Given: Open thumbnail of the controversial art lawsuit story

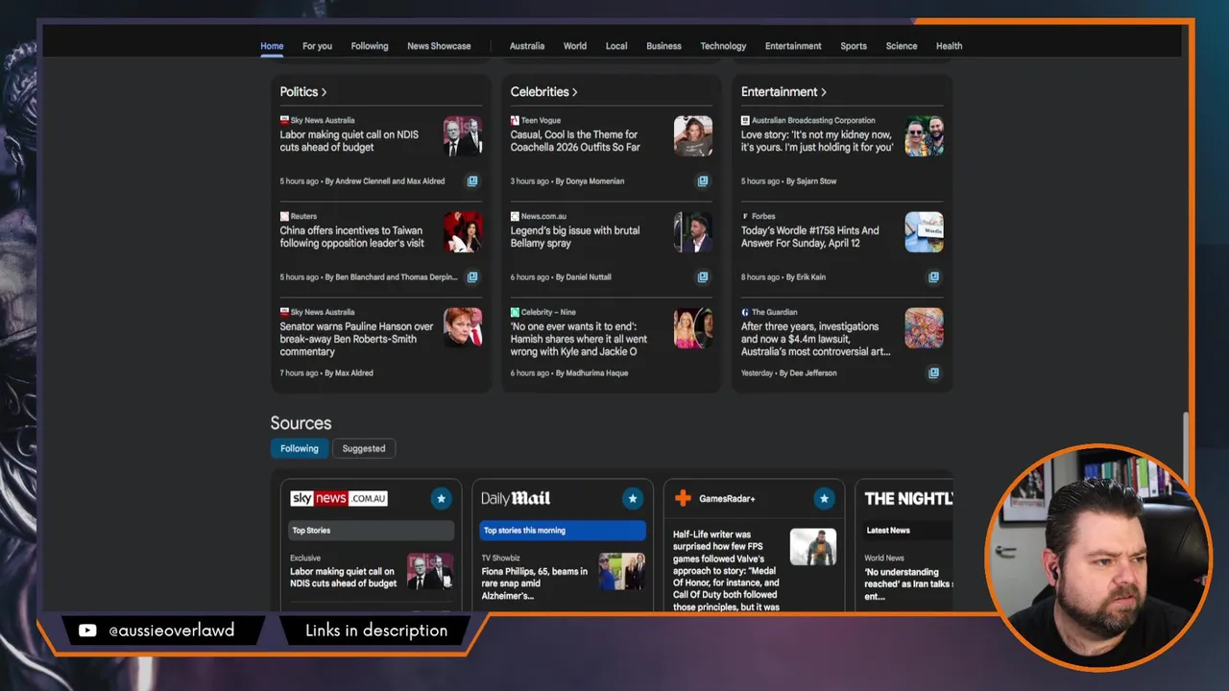Looking at the screenshot, I should tap(924, 328).
